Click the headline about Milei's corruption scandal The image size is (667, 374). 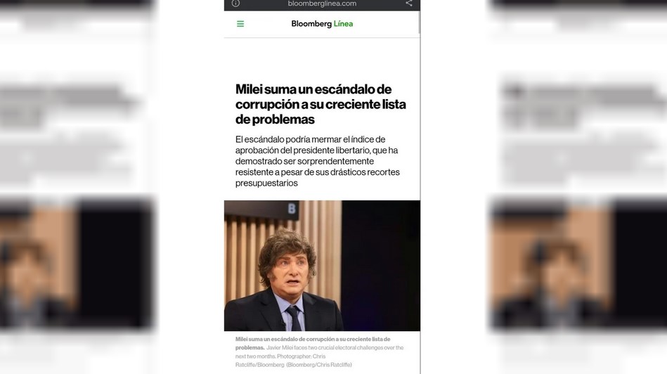[320, 104]
